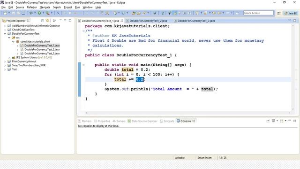
Task: Open the Data Source Explorer tab
Action: click(x=142, y=121)
